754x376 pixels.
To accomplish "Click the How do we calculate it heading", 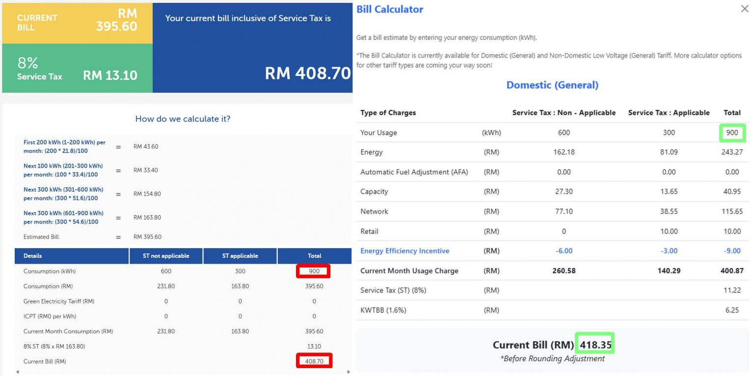I will [183, 119].
